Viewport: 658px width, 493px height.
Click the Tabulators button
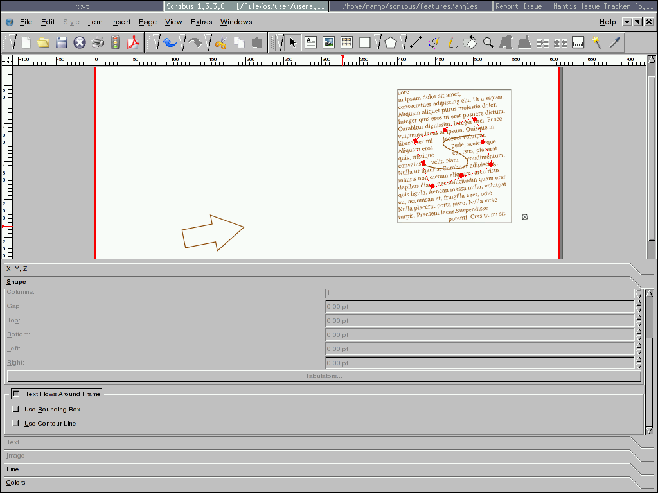(x=324, y=376)
